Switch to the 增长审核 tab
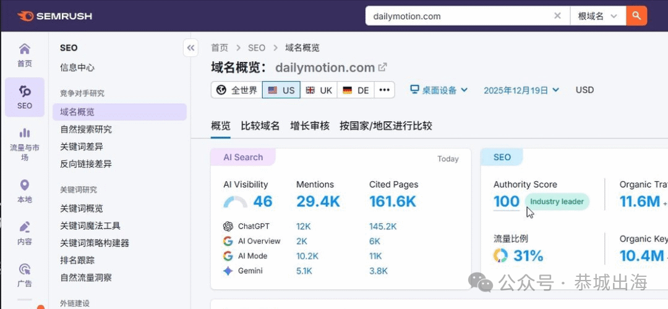Image resolution: width=668 pixels, height=309 pixels. (310, 126)
